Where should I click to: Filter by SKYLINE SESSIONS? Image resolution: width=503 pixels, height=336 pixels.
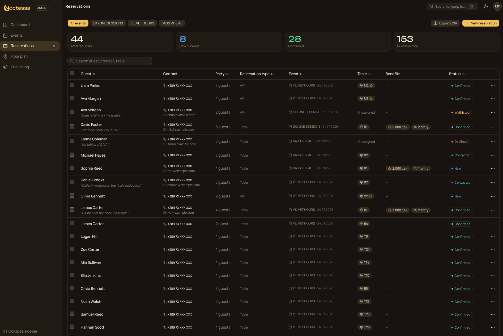click(108, 23)
